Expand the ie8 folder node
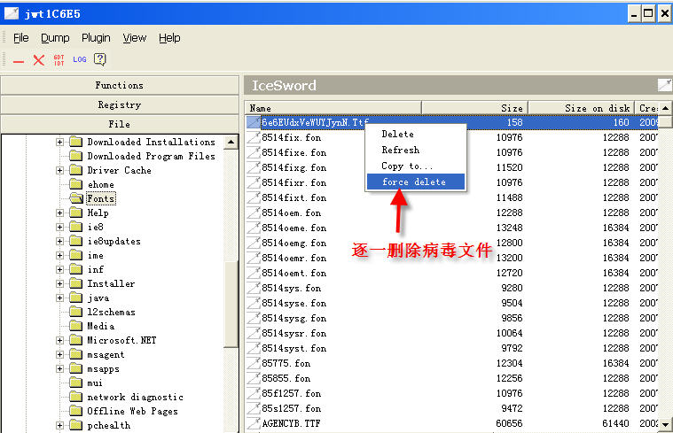The image size is (673, 433). [x=59, y=227]
